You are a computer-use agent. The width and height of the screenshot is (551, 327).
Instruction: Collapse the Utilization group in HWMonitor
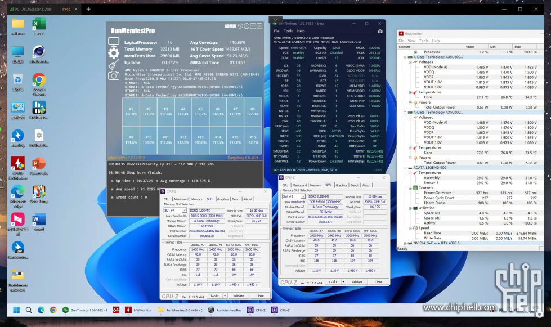coord(410,208)
